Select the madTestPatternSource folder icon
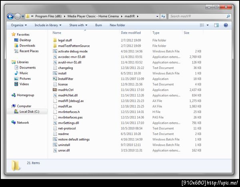This screenshot has width=240, height=187. [55, 46]
